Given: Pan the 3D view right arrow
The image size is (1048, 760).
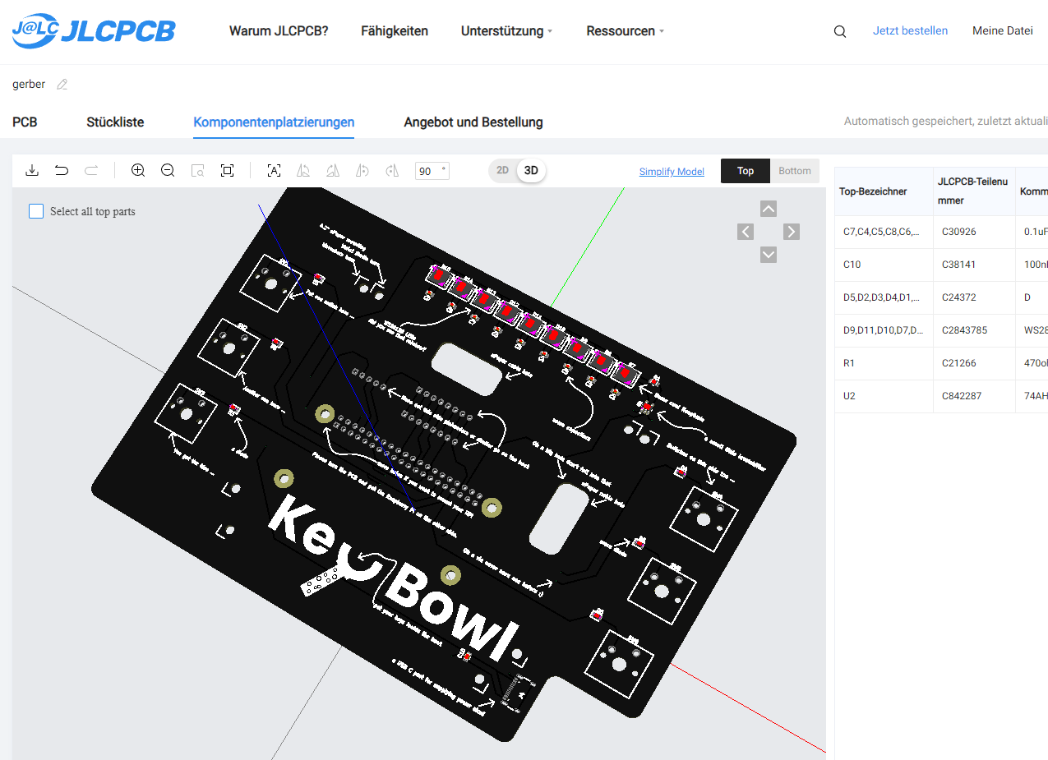Looking at the screenshot, I should coord(792,232).
